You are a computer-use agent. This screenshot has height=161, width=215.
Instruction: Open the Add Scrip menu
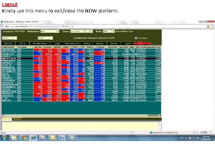coord(8,44)
